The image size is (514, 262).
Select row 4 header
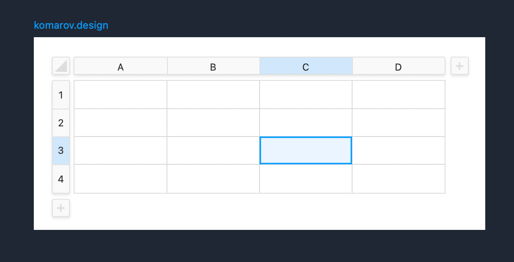coord(61,179)
